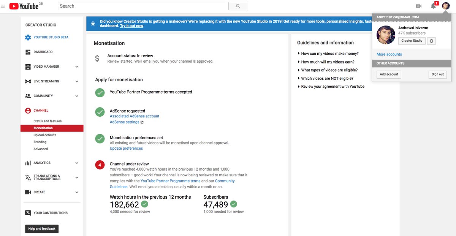Click green checkmark next to AdSense requested

pos(100,112)
